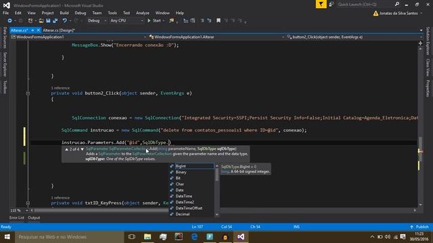
Task: Open the Debug menu
Action: click(x=81, y=13)
